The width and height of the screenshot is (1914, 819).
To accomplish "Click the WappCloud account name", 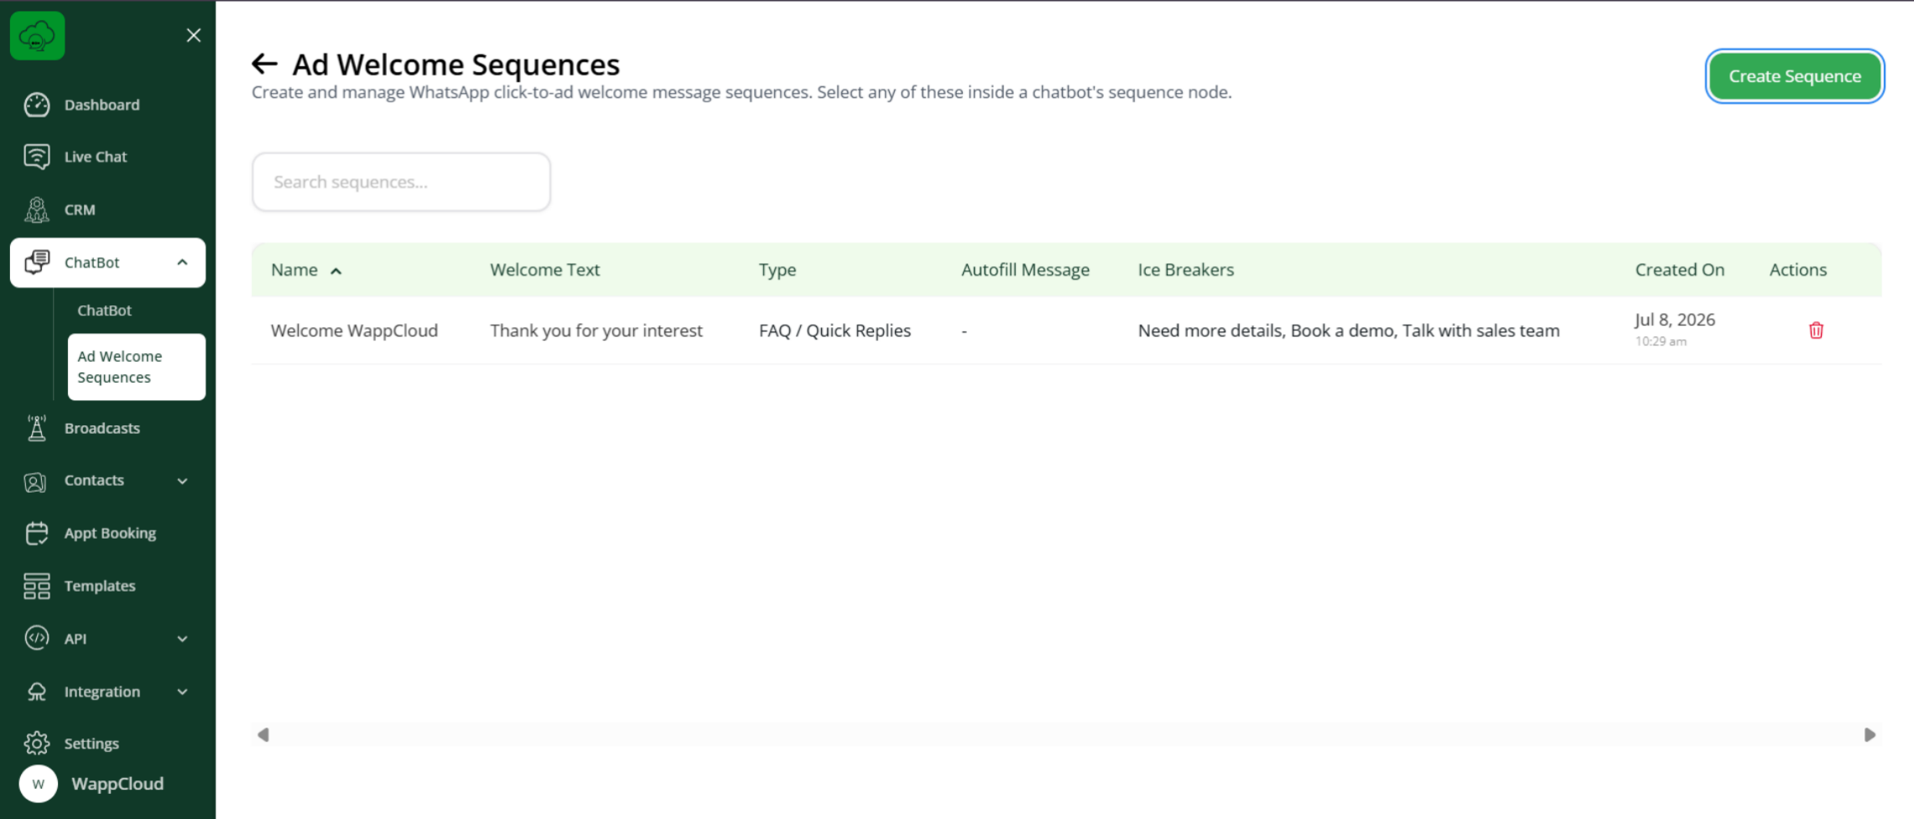I will [x=118, y=784].
